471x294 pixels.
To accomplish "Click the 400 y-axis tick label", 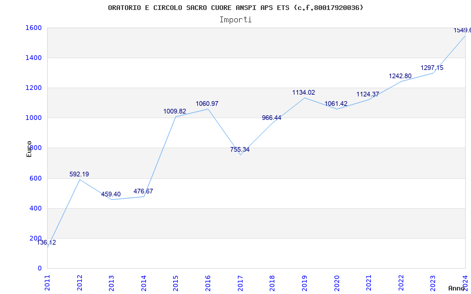I will 35,209.
